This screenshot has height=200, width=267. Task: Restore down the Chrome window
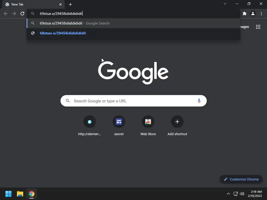click(x=249, y=4)
